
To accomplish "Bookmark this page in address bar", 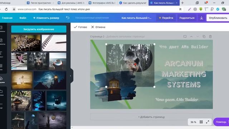I will pos(180,9).
